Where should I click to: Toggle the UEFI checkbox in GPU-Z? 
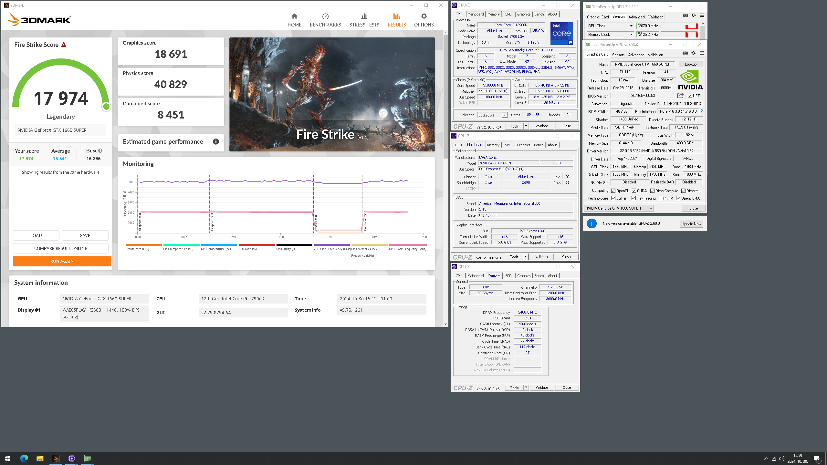690,96
